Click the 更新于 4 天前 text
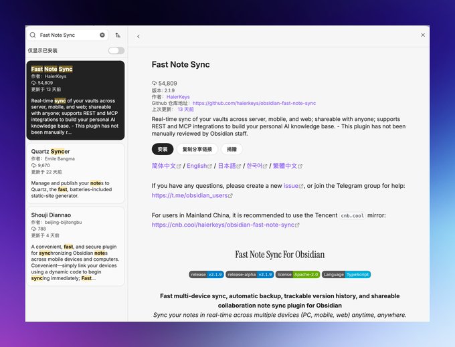This screenshot has width=455, height=347. [x=45, y=235]
